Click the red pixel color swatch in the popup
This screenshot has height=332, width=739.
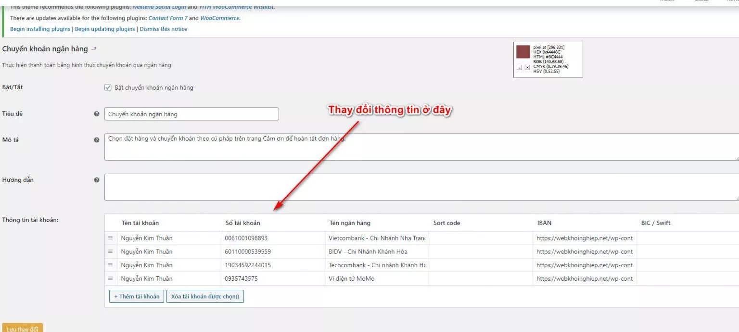tap(523, 52)
